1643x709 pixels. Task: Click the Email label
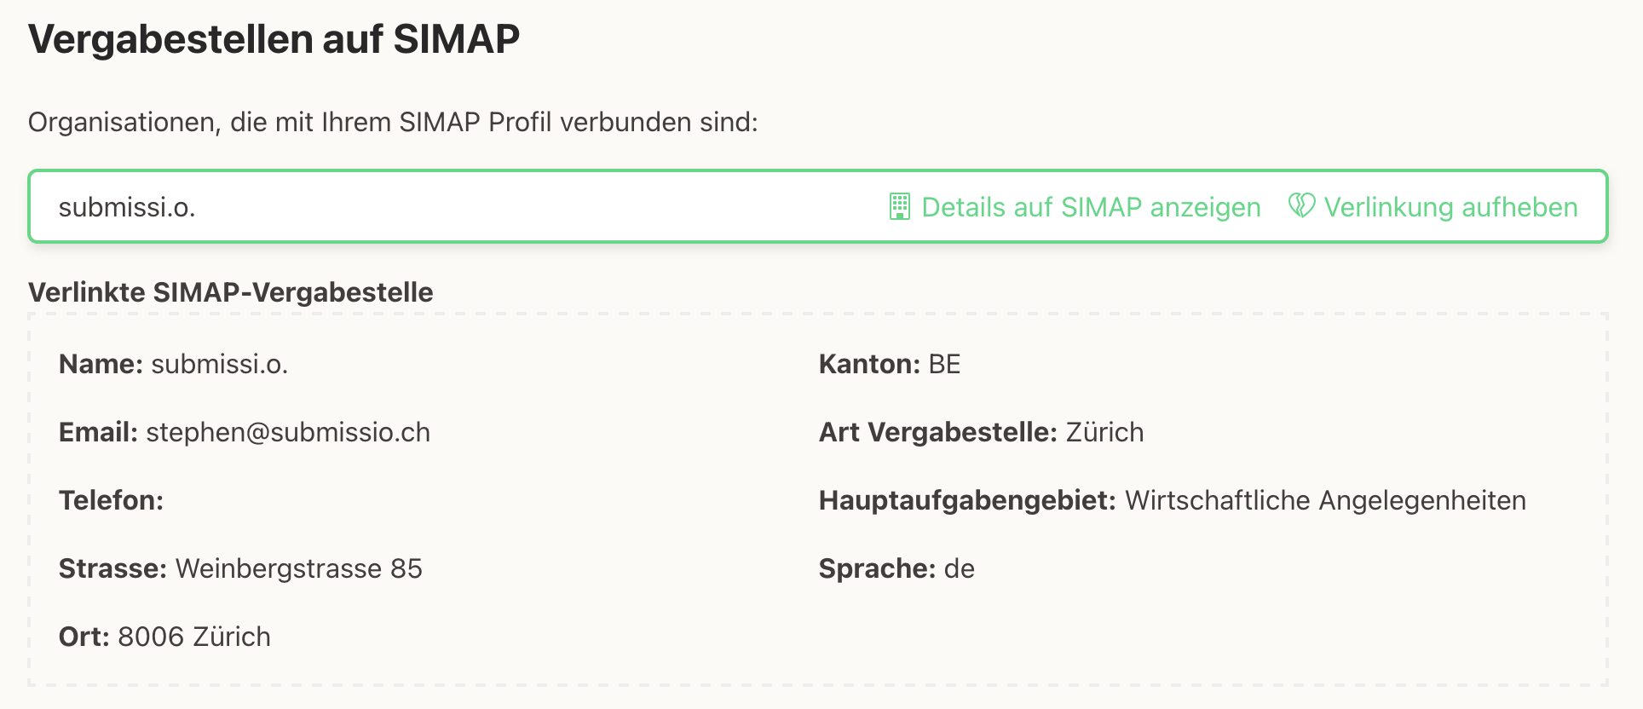click(98, 432)
